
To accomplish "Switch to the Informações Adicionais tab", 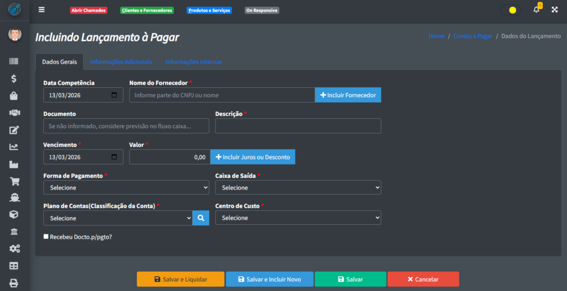I will click(x=121, y=62).
